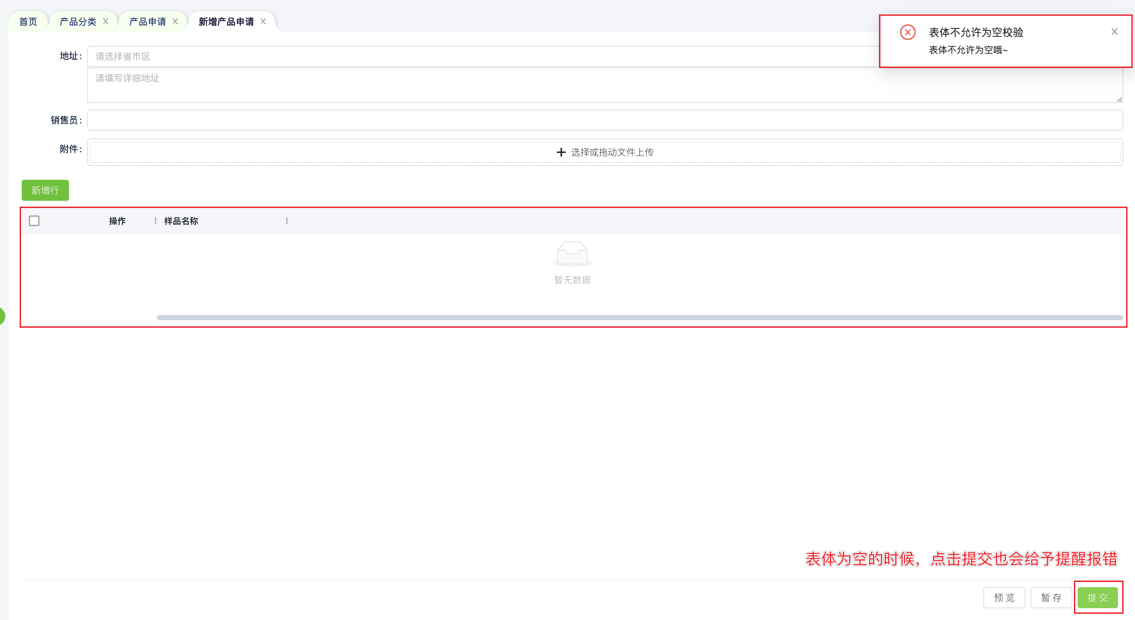Dismiss the error notification via its X icon

click(1114, 32)
